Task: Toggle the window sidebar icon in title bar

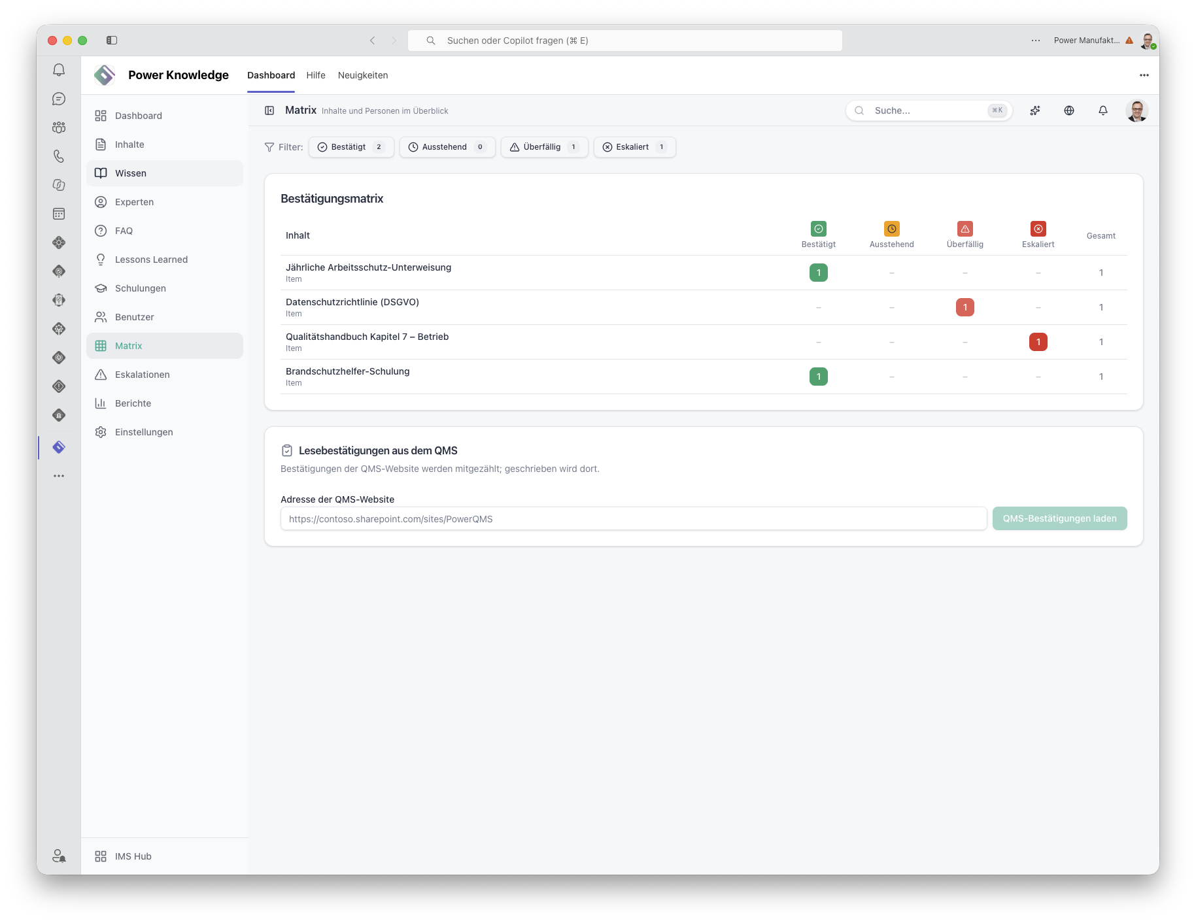Action: (x=112, y=41)
